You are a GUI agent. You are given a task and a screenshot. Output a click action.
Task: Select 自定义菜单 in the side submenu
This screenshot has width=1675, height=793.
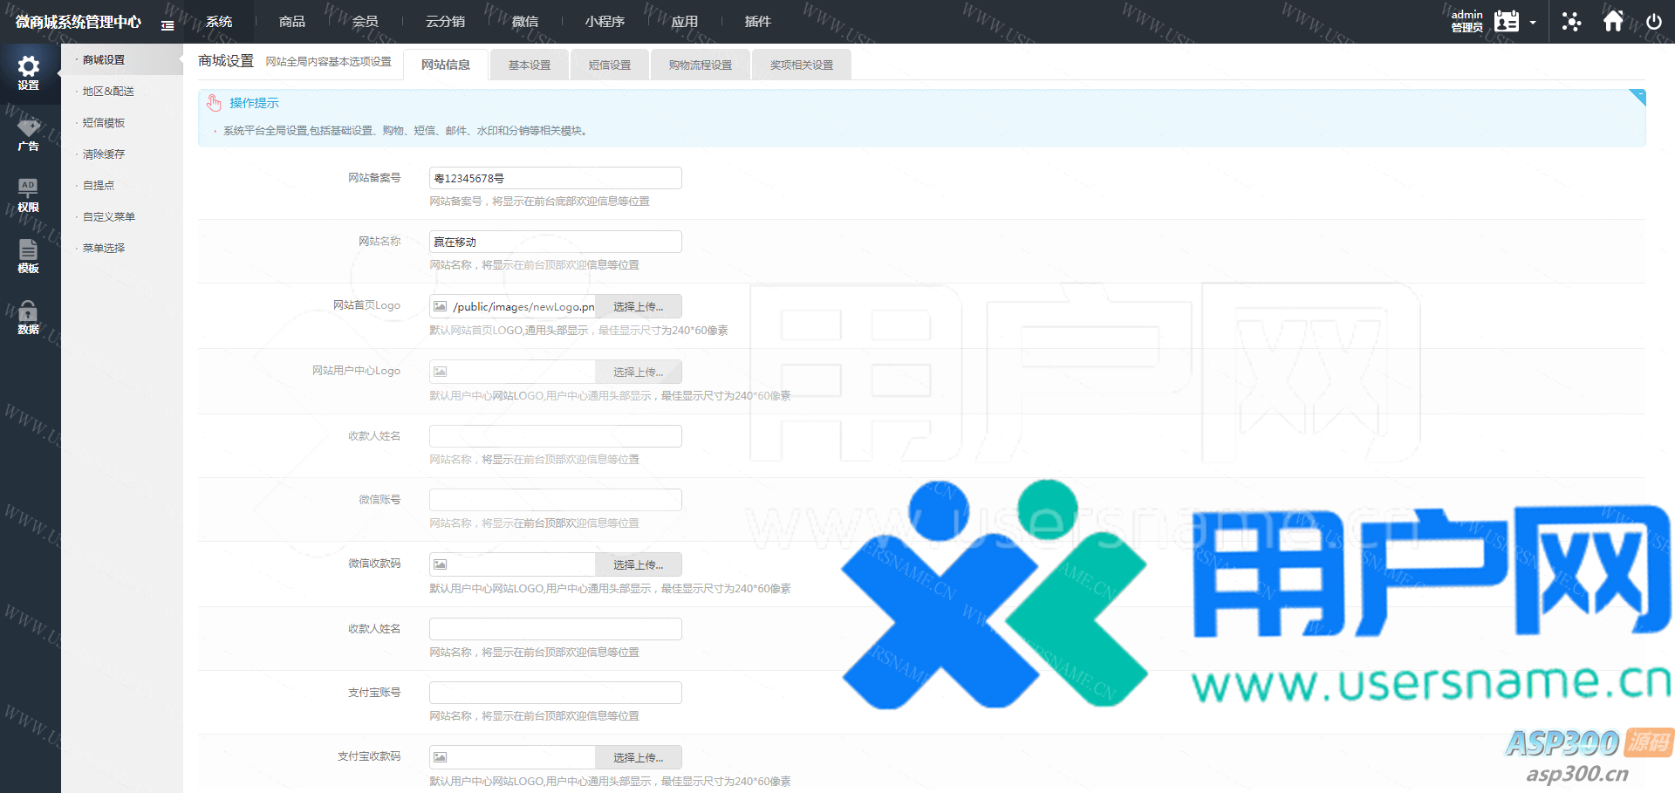[109, 217]
